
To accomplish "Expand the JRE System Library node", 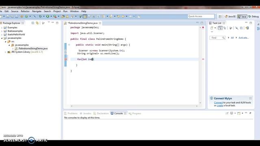I will 5,52.
